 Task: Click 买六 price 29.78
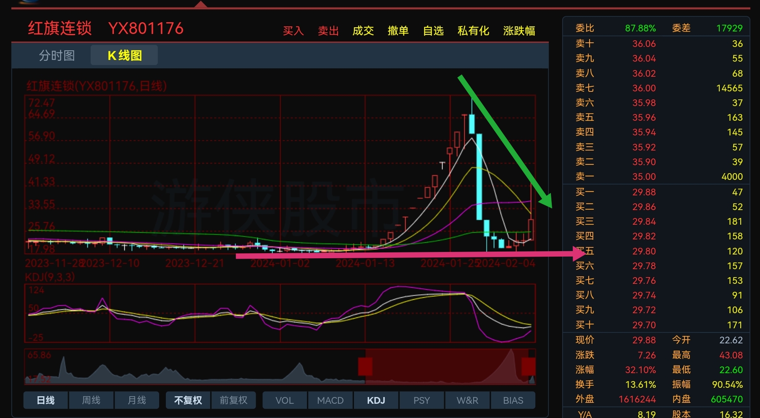click(644, 266)
